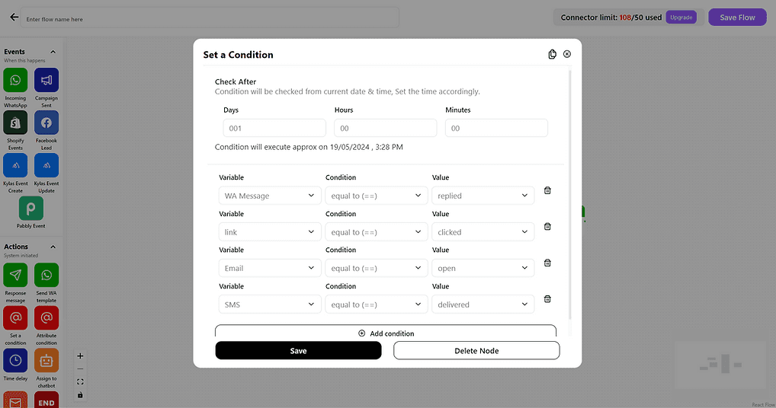The image size is (776, 408).
Task: Open the SMS variable dropdown
Action: [x=270, y=304]
